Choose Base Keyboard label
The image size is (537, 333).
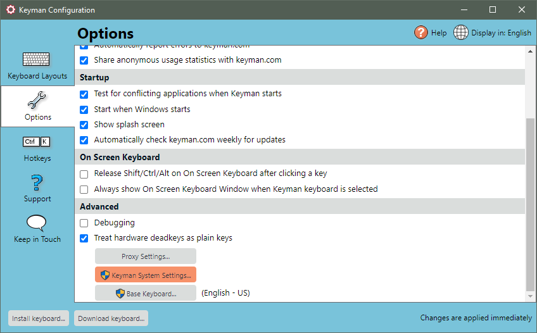coord(151,294)
